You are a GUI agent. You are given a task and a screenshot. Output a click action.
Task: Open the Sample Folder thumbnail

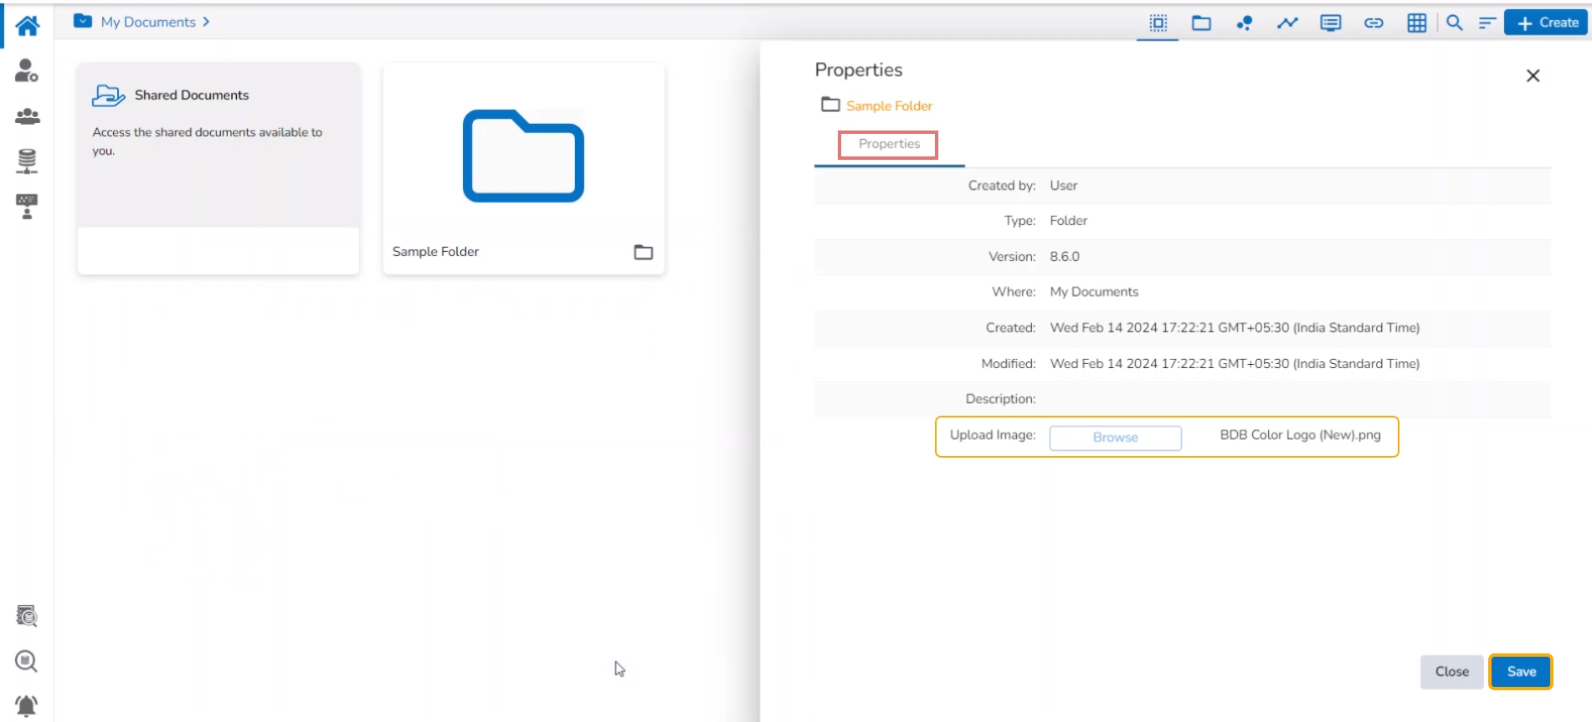(523, 156)
